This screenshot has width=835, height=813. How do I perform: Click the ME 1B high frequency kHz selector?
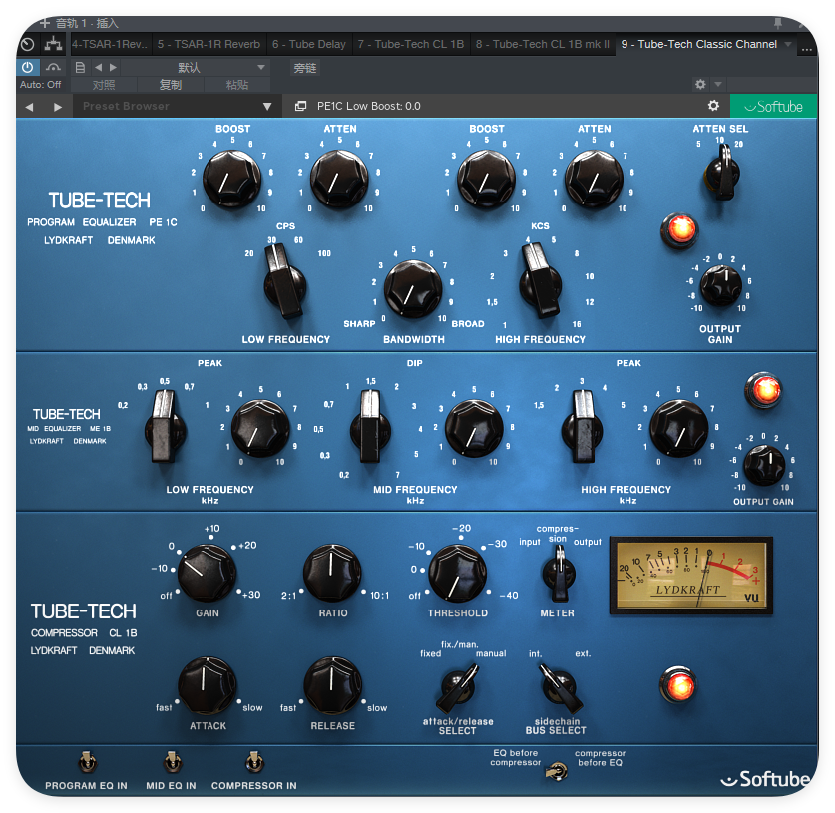[x=583, y=427]
